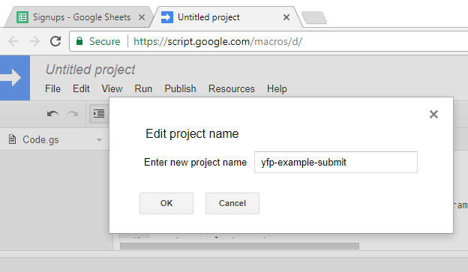Open the Edit menu
The image size is (468, 272).
(x=81, y=88)
